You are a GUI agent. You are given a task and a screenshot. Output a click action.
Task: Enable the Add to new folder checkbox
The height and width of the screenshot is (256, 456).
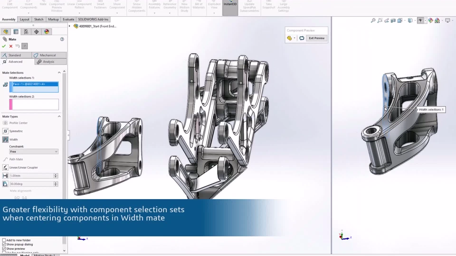point(4,240)
